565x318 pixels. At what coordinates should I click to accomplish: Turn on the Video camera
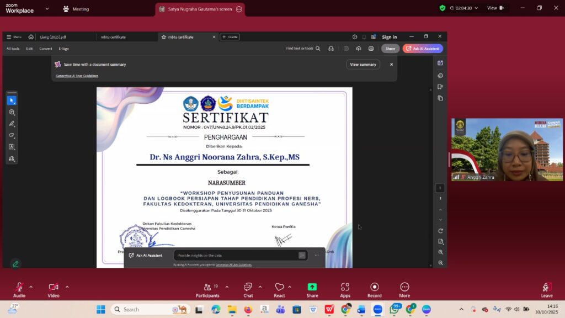(x=54, y=287)
